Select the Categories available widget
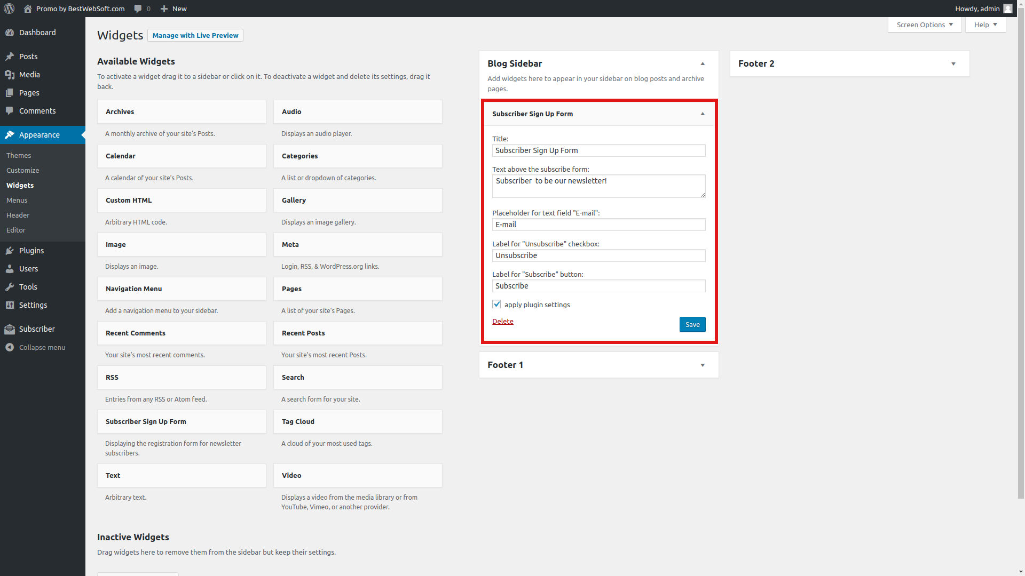1025x576 pixels. point(358,156)
